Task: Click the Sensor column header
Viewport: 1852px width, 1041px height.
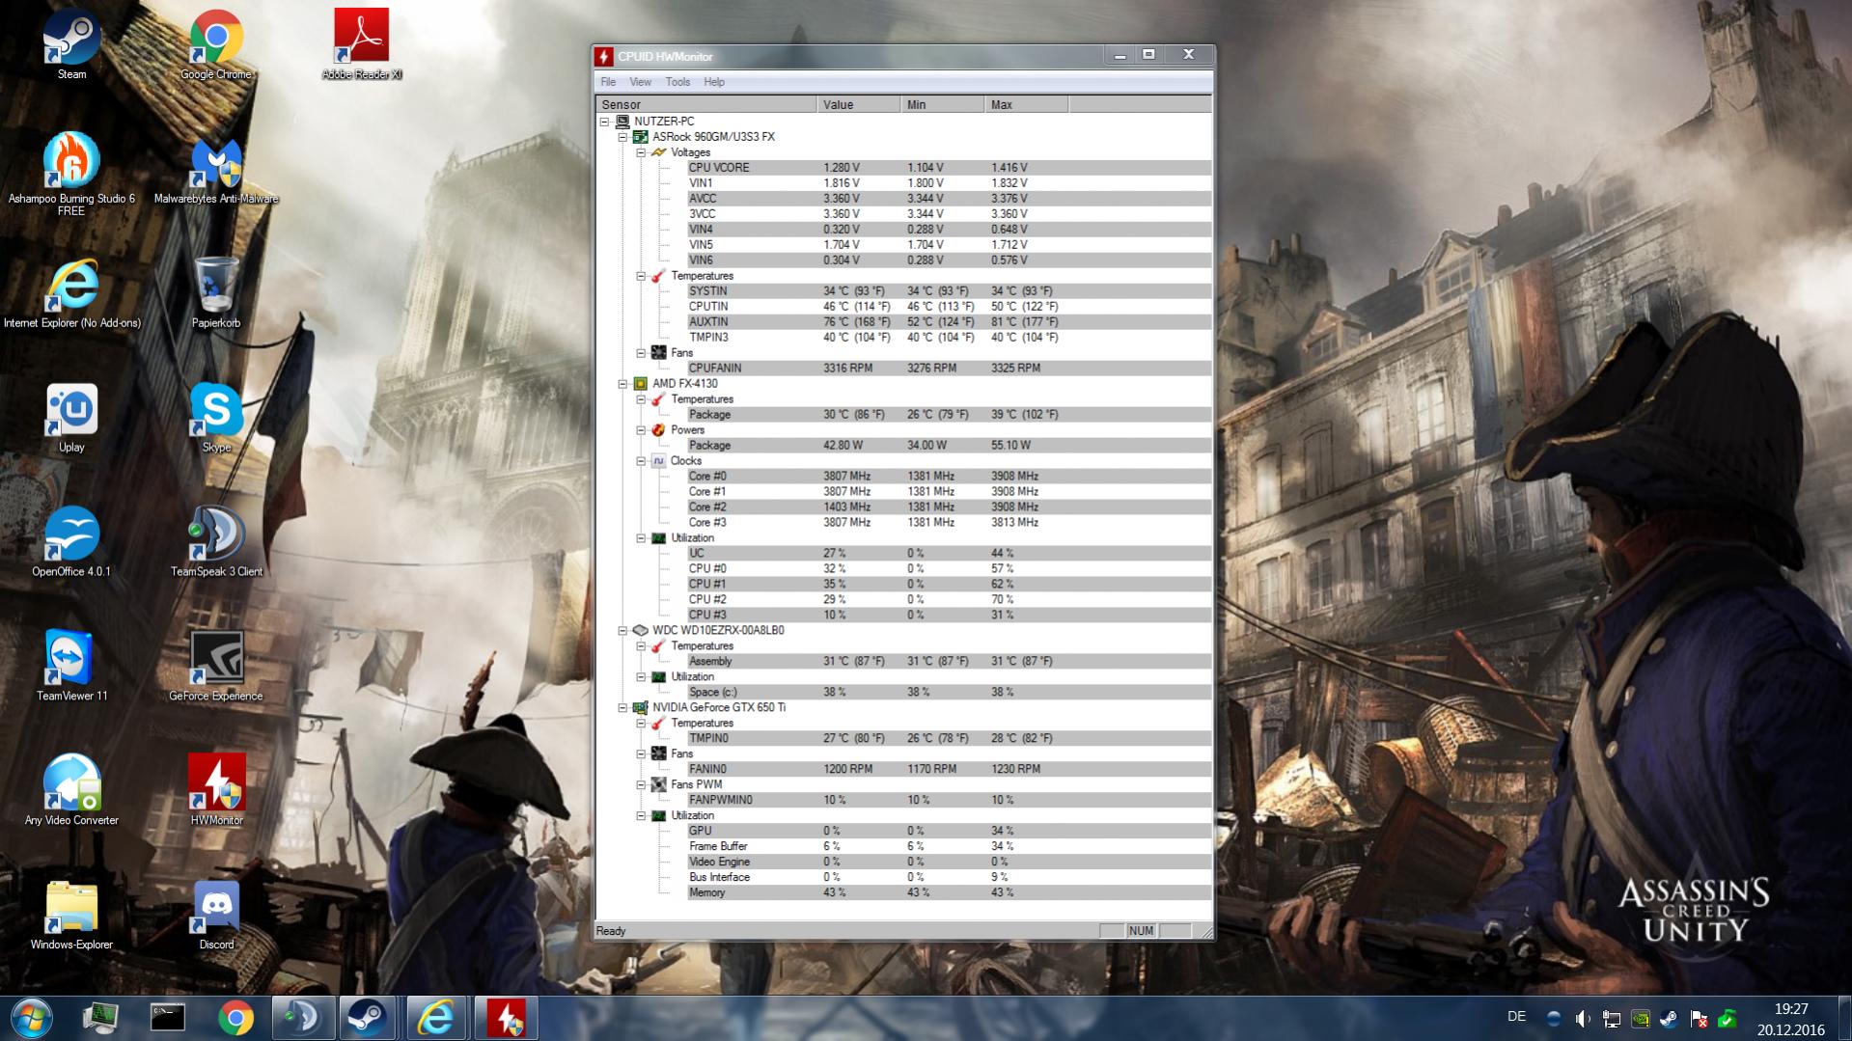Action: point(706,104)
